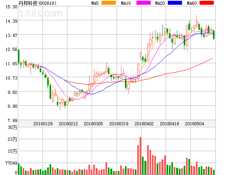Click the 20180402 date label
The width and height of the screenshot is (238, 175).
click(144, 124)
